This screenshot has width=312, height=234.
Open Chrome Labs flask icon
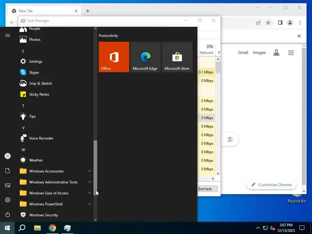click(276, 52)
